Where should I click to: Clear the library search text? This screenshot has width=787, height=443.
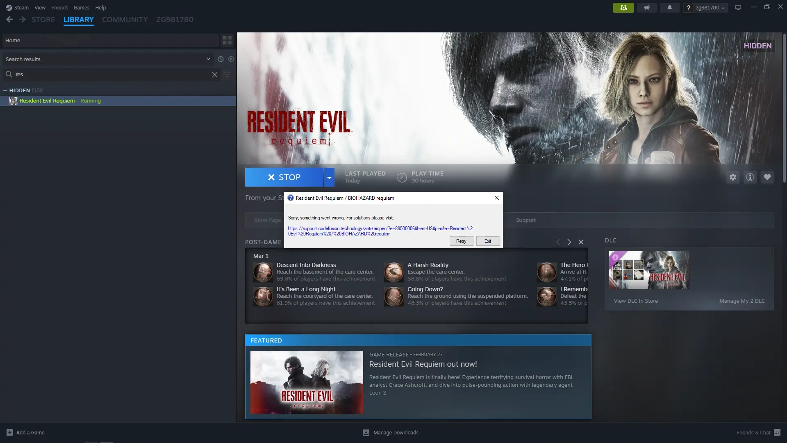coord(214,74)
